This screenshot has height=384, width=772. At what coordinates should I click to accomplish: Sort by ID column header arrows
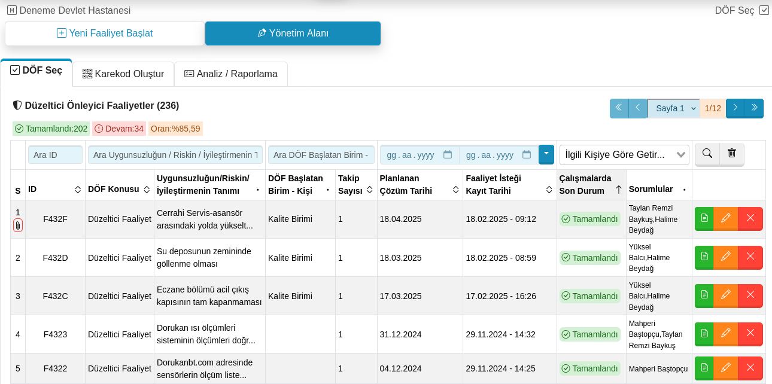coord(78,190)
